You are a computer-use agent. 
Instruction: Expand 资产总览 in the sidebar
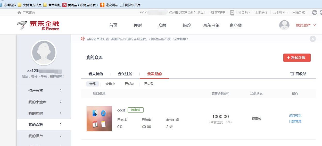(44, 91)
